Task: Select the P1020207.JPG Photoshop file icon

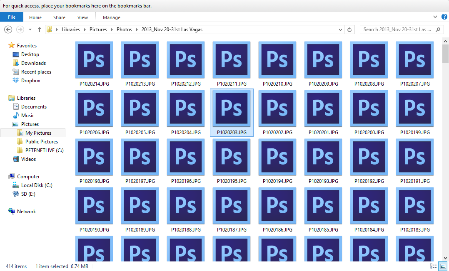Action: (415, 60)
